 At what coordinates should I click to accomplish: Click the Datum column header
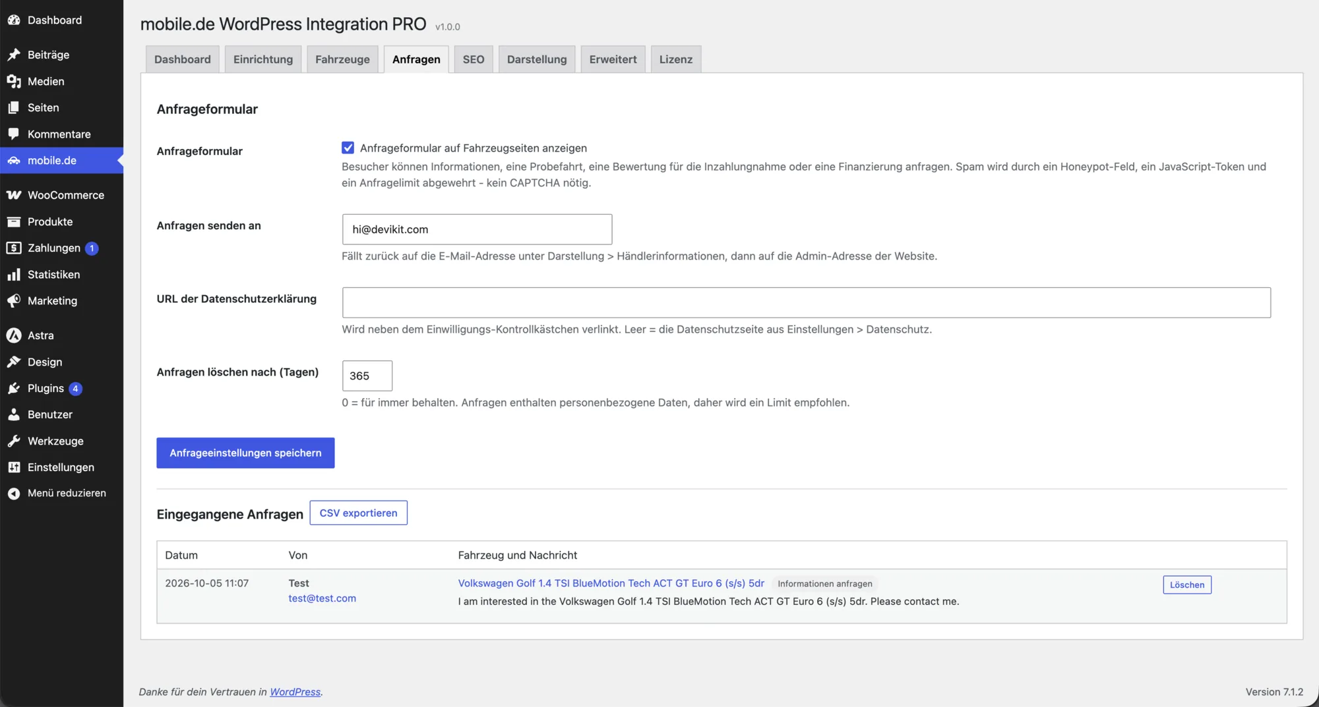pyautogui.click(x=181, y=555)
